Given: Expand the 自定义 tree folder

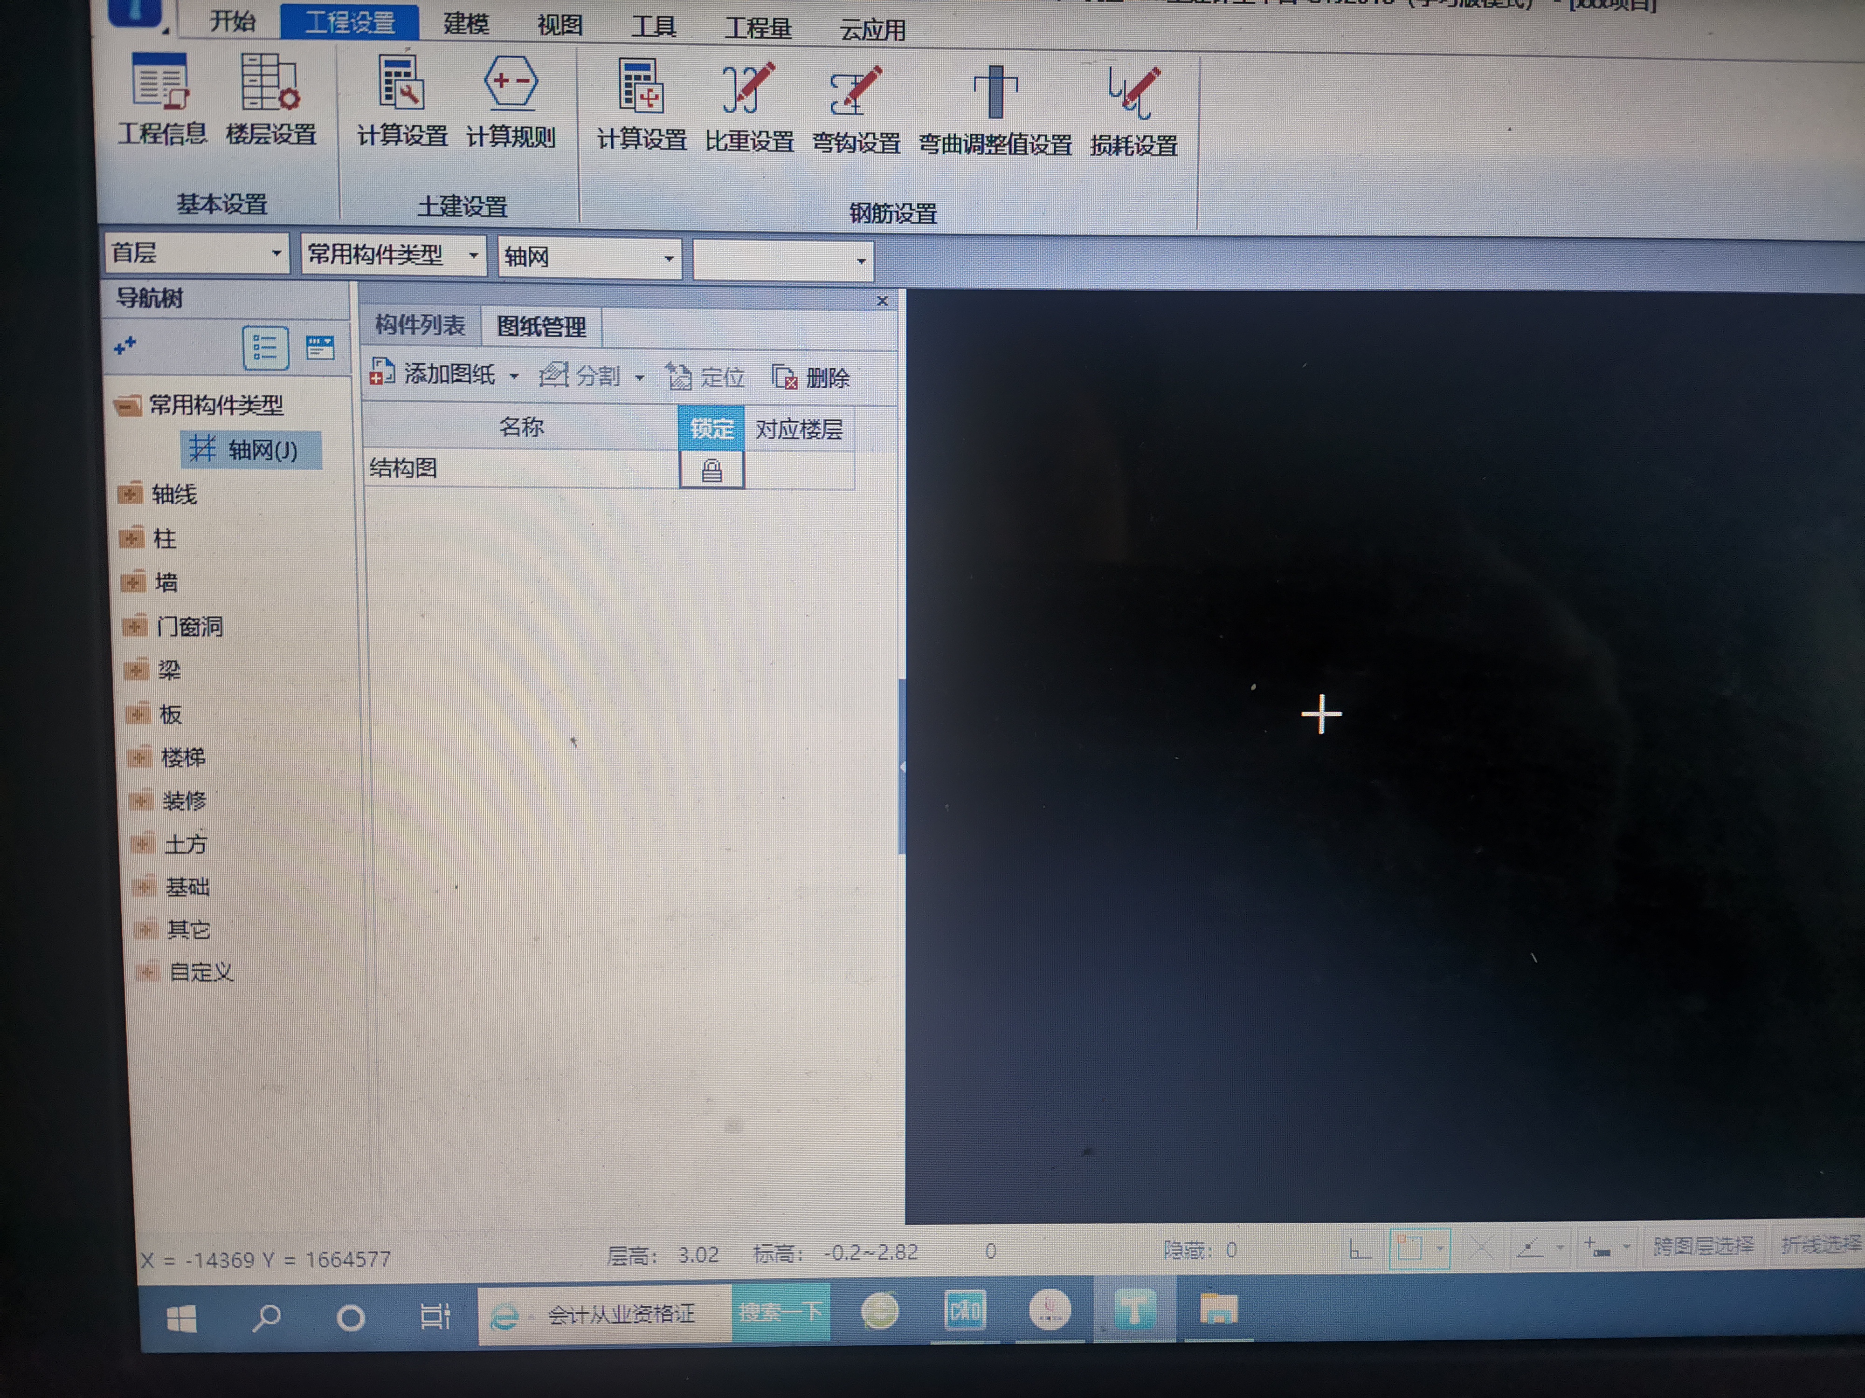Looking at the screenshot, I should tap(147, 972).
